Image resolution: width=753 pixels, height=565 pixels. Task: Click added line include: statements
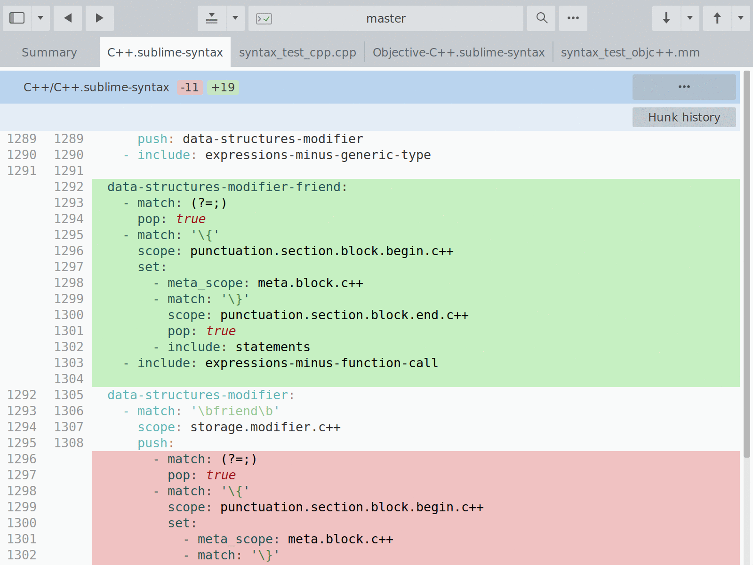pos(416,347)
